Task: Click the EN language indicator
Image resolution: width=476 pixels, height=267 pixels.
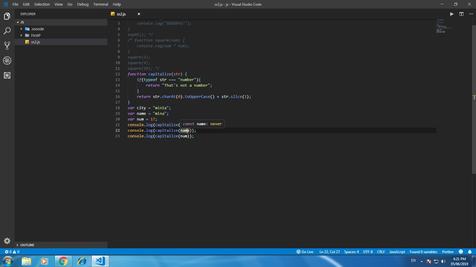Action: (x=413, y=260)
